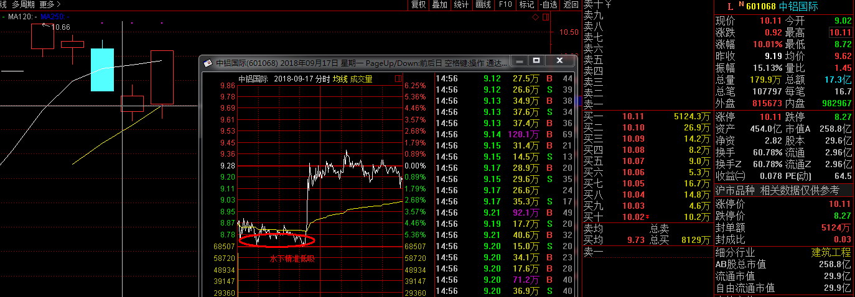Click the 卖五 order book row
The image size is (855, 297).
click(x=647, y=60)
